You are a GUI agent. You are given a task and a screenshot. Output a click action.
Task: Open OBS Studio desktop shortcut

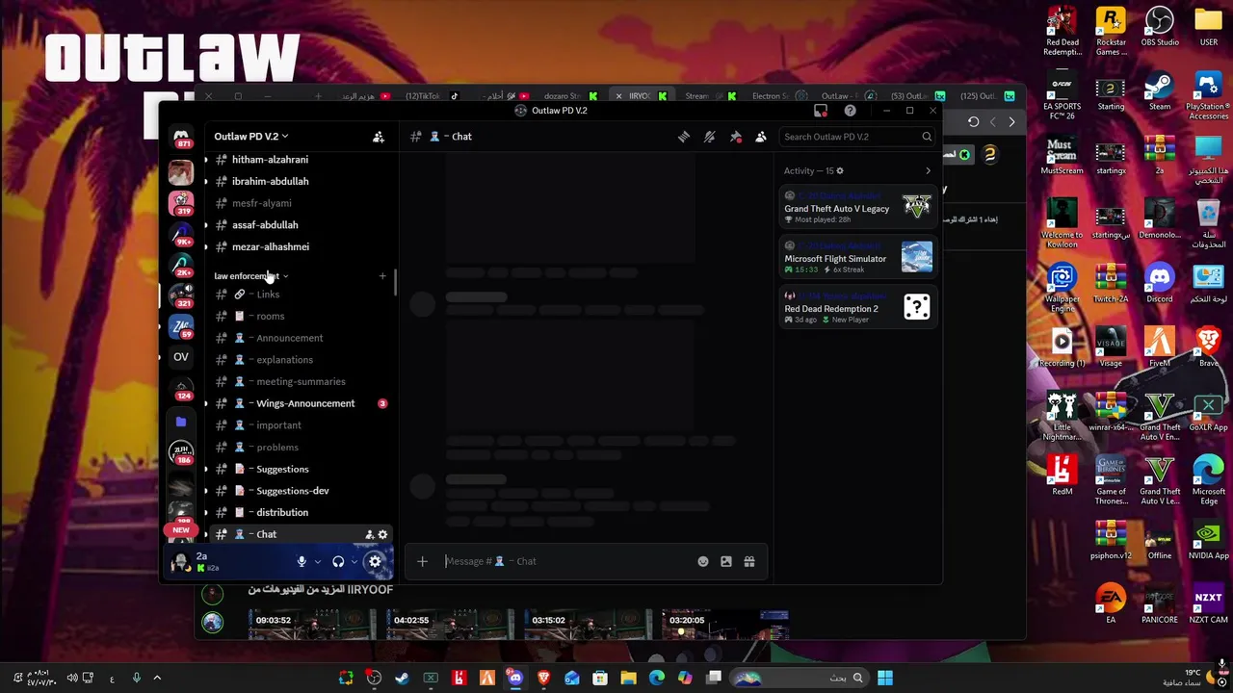pos(1160,26)
